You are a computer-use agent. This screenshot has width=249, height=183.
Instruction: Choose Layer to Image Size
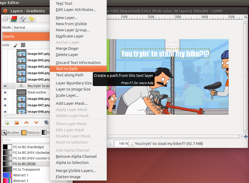pos(78,89)
